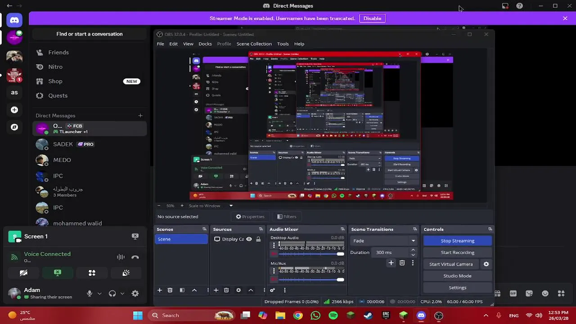This screenshot has height=324, width=576.
Task: Click Add a Server plus icon
Action: [14, 110]
